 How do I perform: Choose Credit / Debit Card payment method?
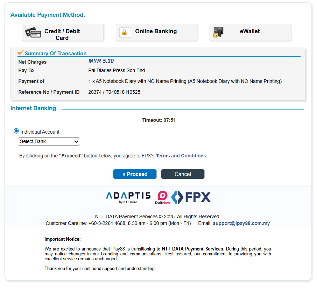[63, 33]
